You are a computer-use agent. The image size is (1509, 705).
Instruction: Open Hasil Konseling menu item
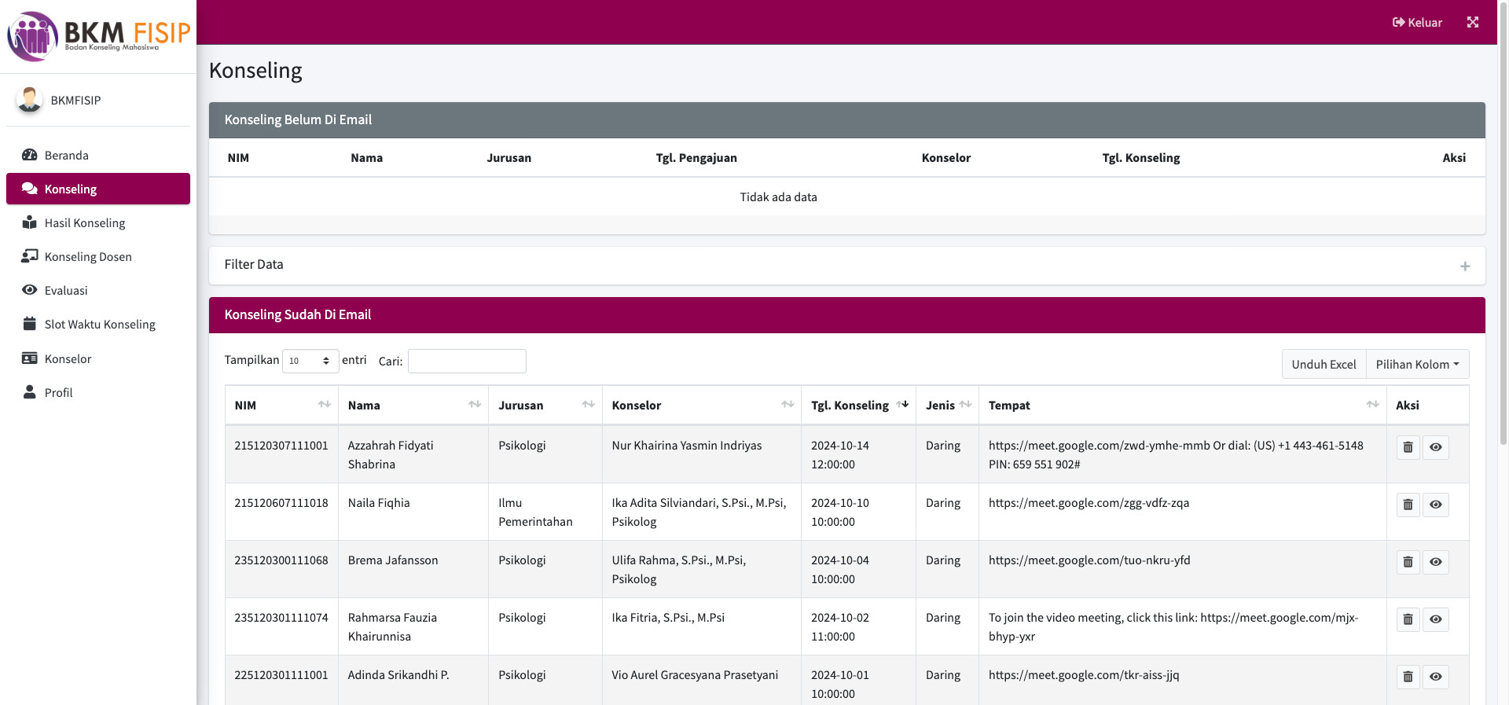(98, 222)
